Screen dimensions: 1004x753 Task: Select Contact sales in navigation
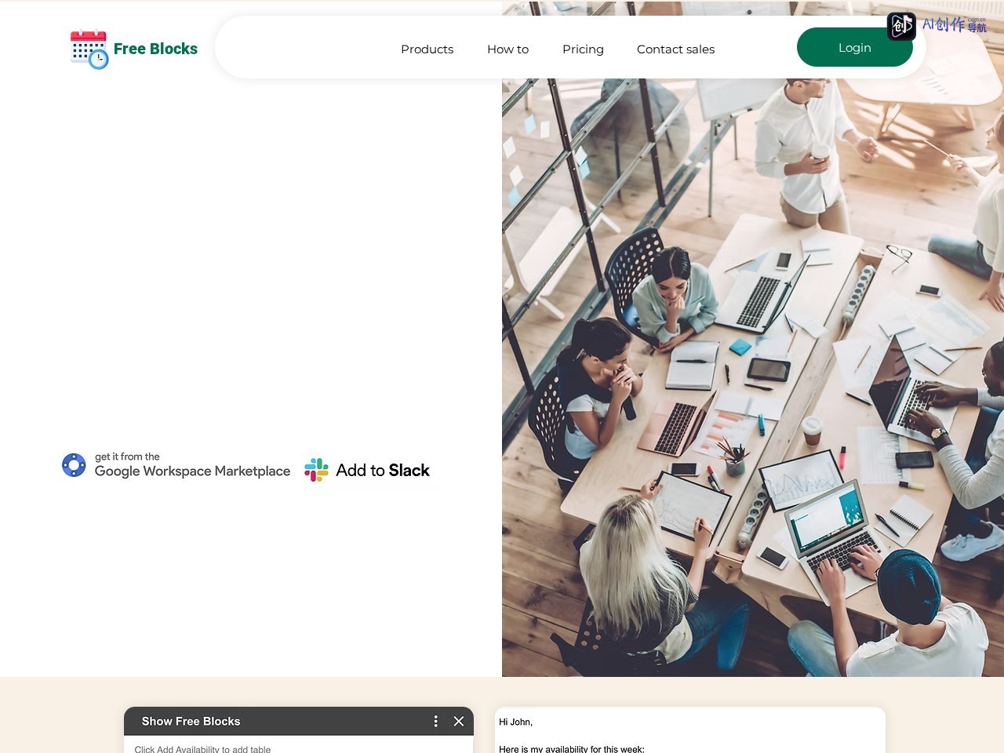[x=675, y=49]
